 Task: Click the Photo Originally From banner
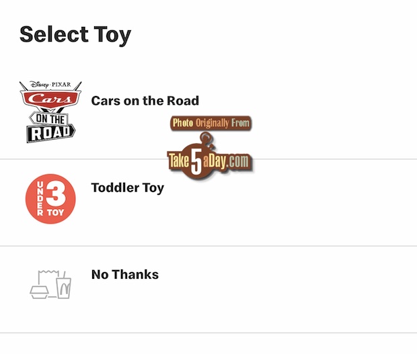point(211,123)
